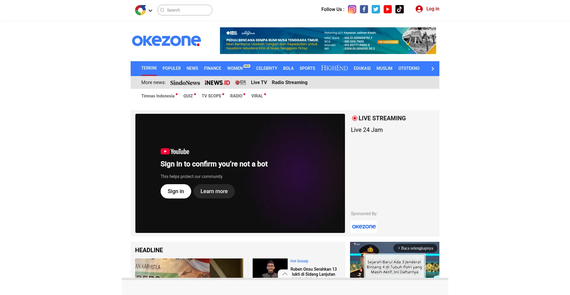Viewport: 570px width, 295px height.
Task: Click the HEADLINE section heading
Action: [x=149, y=250]
